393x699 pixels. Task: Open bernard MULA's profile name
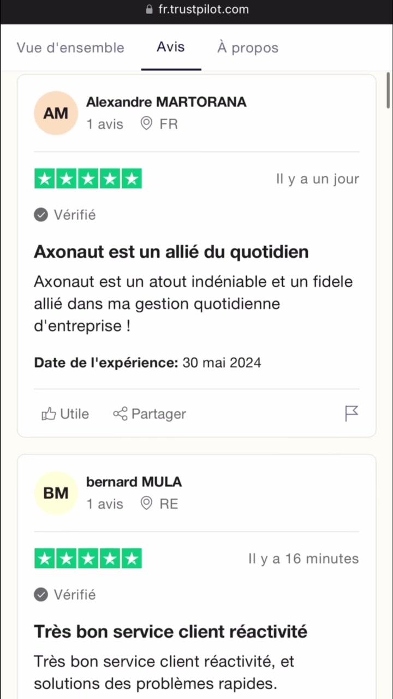pos(134,482)
